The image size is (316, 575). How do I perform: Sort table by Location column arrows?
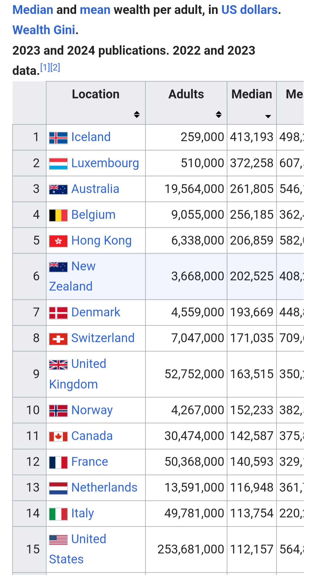(x=137, y=114)
